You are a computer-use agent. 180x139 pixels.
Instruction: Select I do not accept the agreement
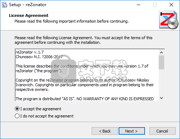tap(44, 116)
